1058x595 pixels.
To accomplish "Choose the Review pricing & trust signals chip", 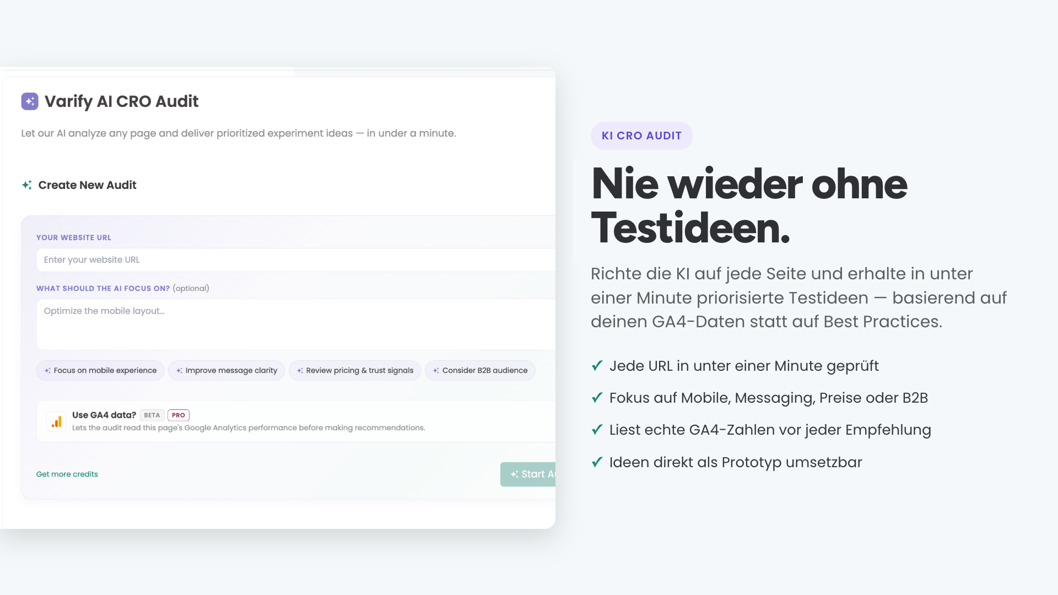I will pyautogui.click(x=355, y=371).
